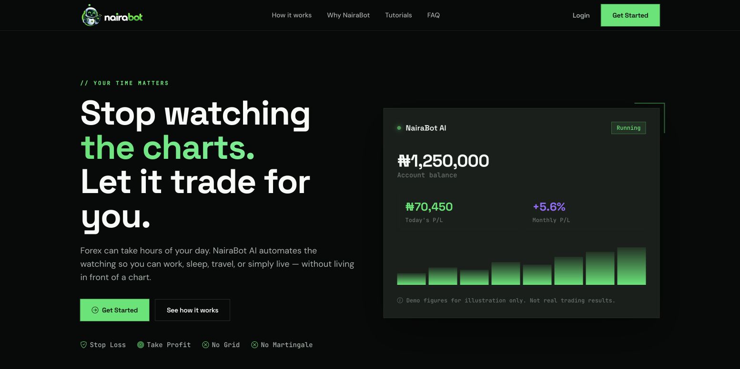Click the No Martingale cross icon
Viewport: 740px width, 369px height.
point(255,345)
